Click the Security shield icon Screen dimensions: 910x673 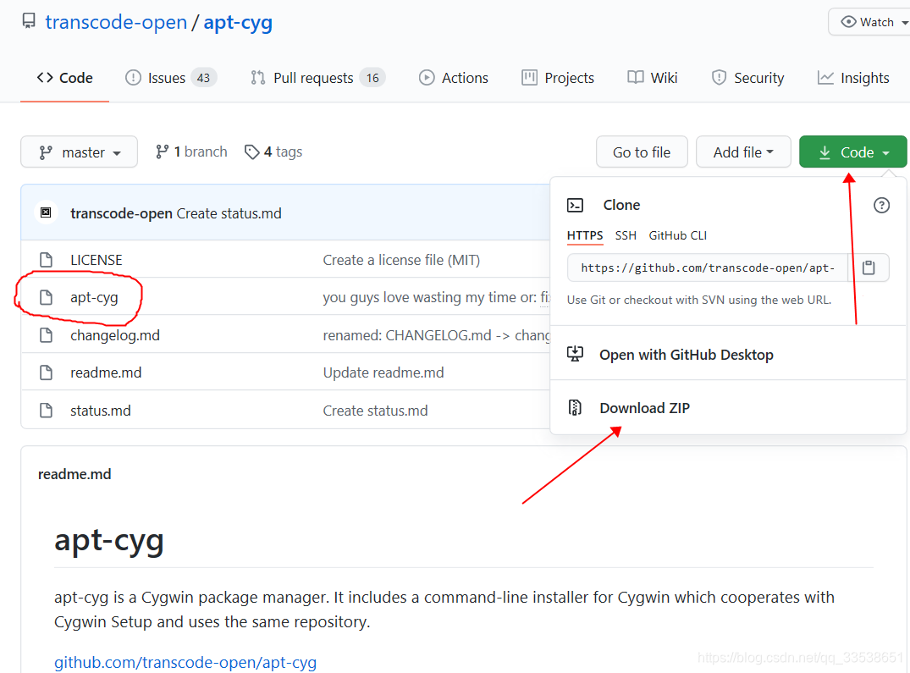tap(719, 78)
